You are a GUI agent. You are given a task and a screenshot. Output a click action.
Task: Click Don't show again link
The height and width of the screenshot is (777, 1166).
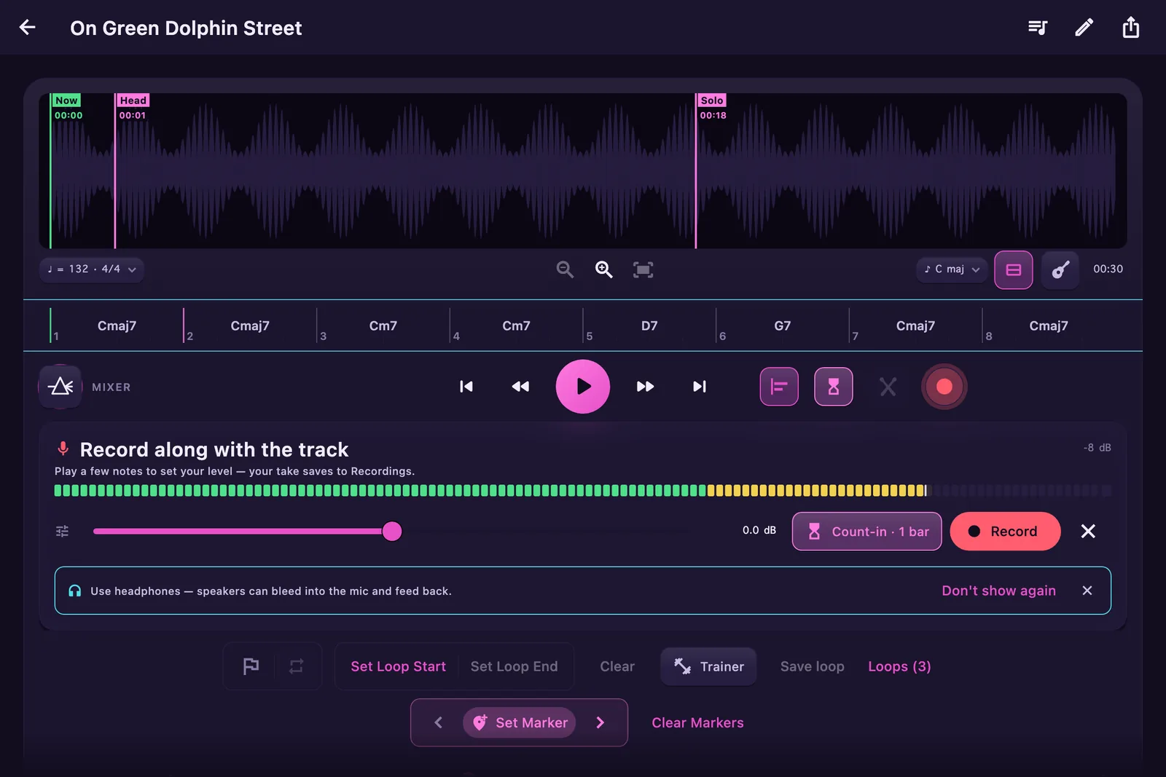pyautogui.click(x=998, y=591)
